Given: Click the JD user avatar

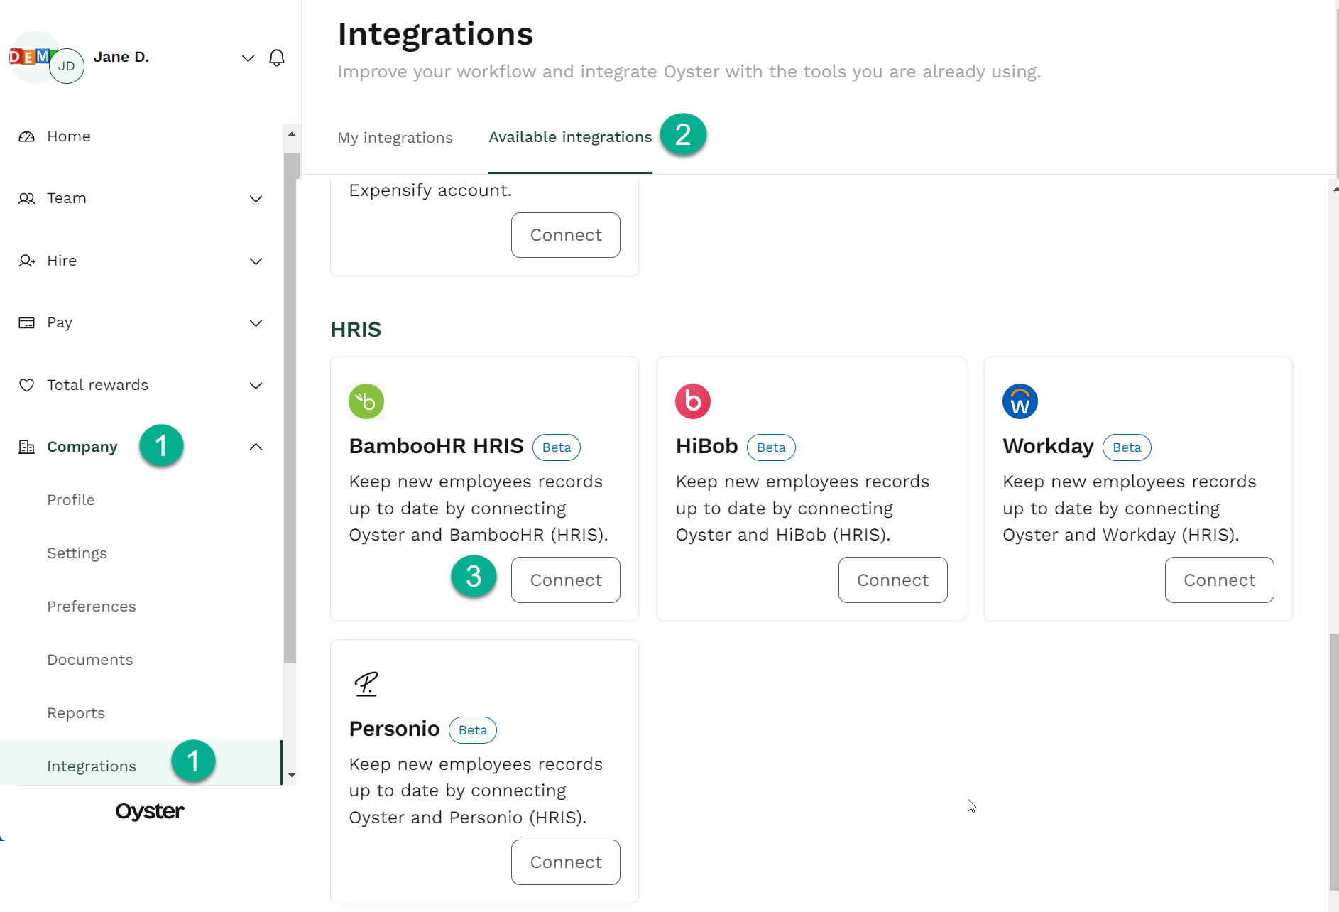Looking at the screenshot, I should pos(67,66).
